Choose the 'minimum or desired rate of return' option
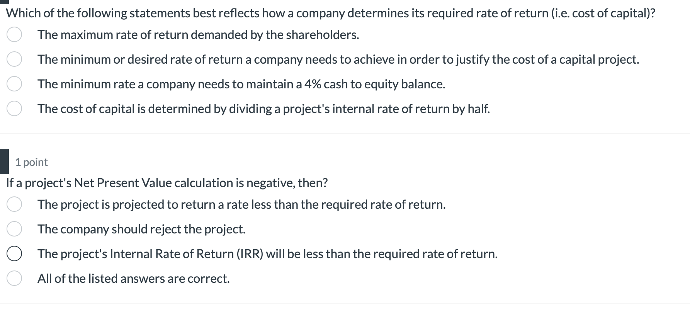The height and width of the screenshot is (316, 690). pos(14,59)
